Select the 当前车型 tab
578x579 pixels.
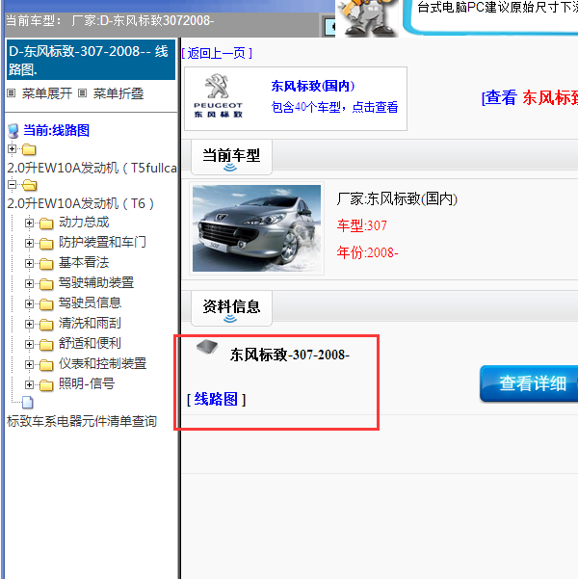pyautogui.click(x=231, y=157)
